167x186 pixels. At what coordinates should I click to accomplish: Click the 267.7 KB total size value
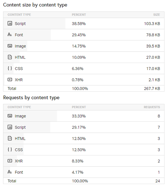click(x=152, y=89)
